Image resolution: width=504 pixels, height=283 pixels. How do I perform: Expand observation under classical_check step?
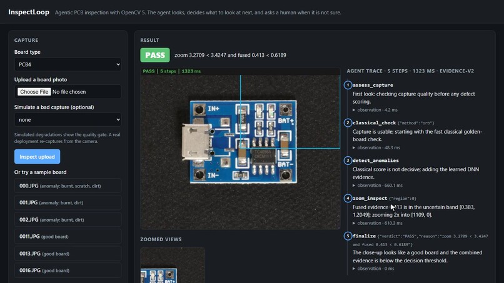click(x=376, y=148)
